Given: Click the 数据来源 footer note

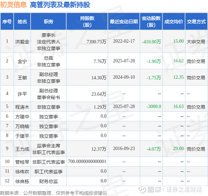Looking at the screenshot, I should point(54,193).
